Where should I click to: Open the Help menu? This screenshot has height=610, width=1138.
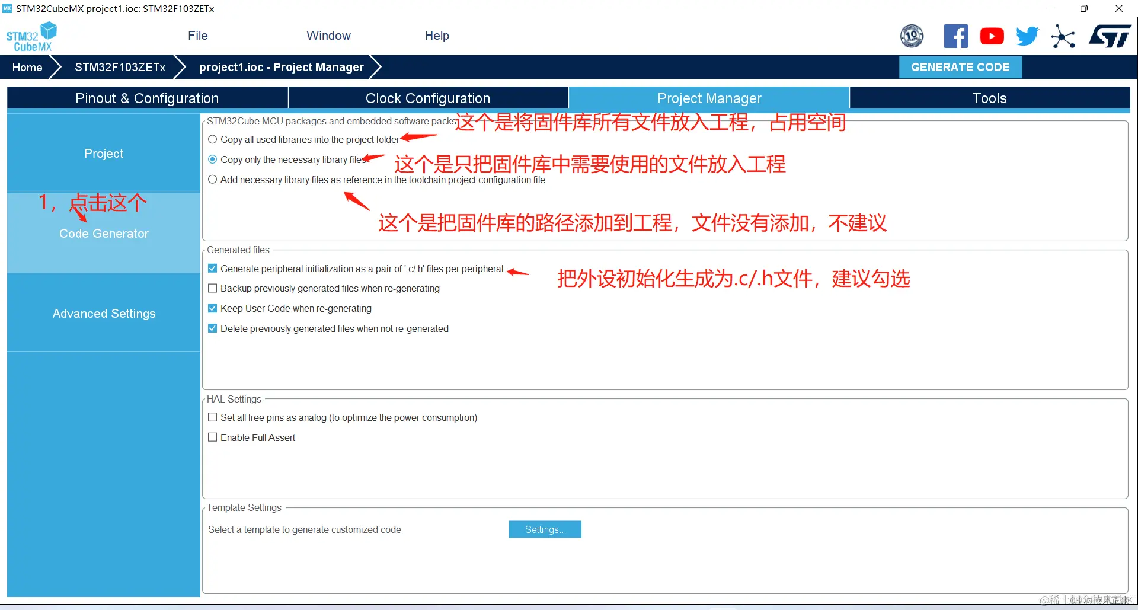tap(437, 36)
